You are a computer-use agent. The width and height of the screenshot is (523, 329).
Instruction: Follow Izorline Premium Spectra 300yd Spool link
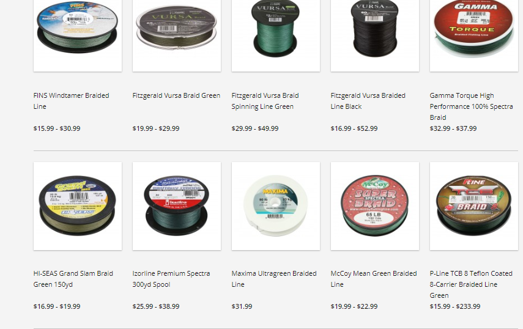[x=171, y=279]
